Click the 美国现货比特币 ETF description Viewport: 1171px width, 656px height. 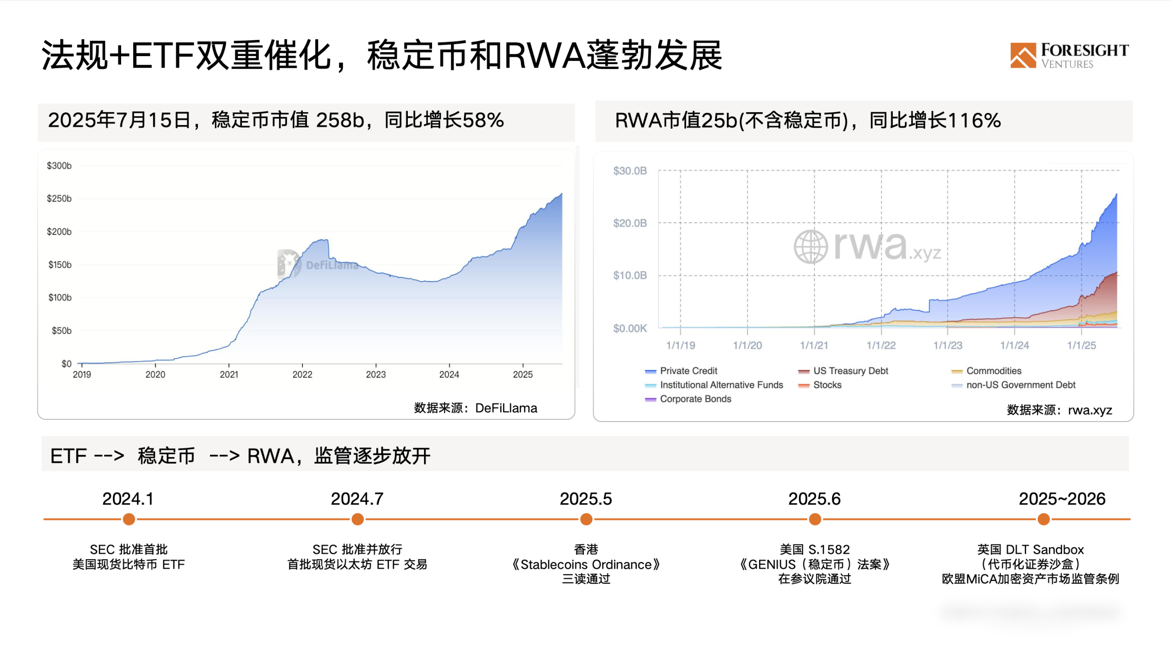129,565
